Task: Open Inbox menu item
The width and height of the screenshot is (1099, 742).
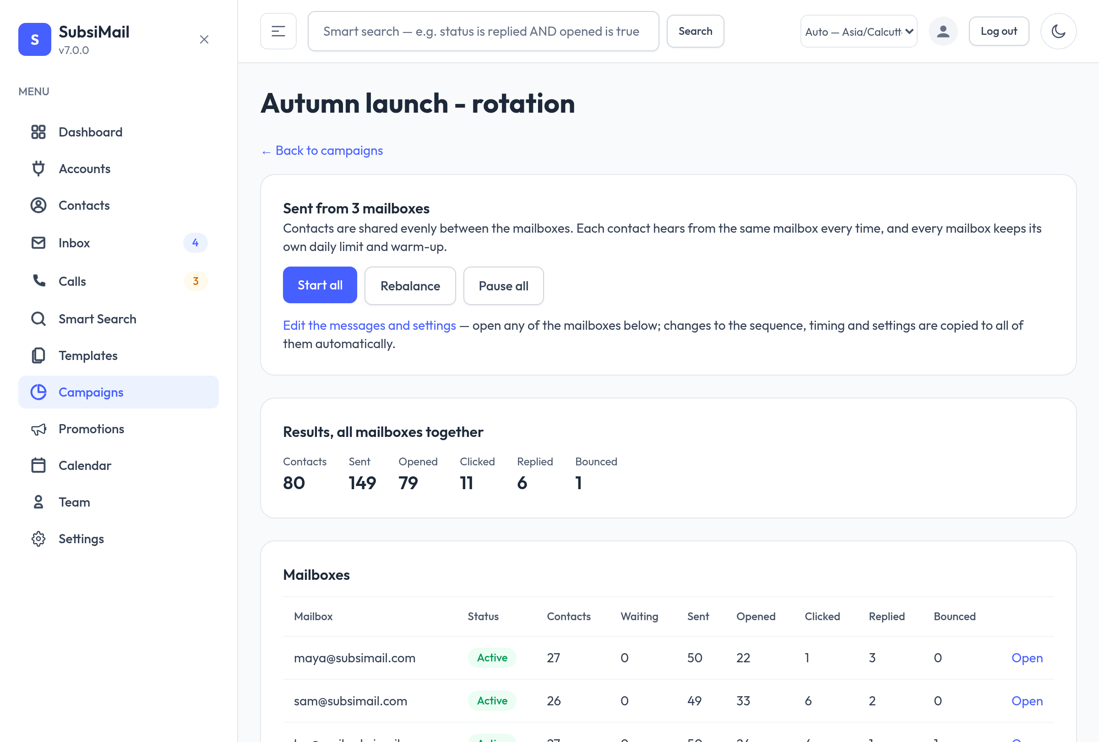Action: [118, 243]
